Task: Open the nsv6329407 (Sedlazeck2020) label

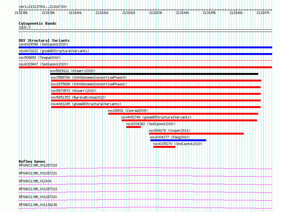Action: 44,64
